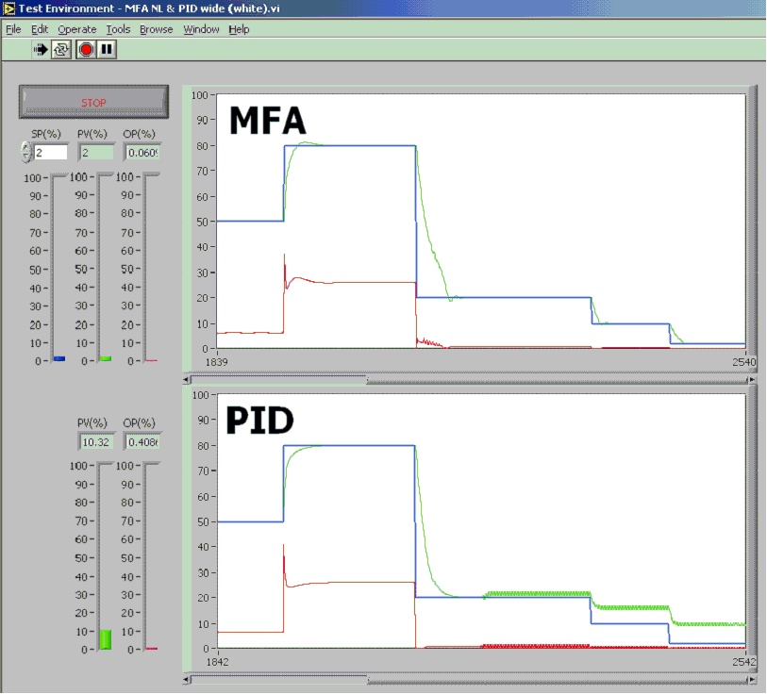The height and width of the screenshot is (694, 767).
Task: Click inside the SP(%) numeric input field
Action: [x=51, y=152]
